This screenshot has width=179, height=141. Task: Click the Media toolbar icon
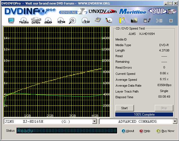[24, 21]
